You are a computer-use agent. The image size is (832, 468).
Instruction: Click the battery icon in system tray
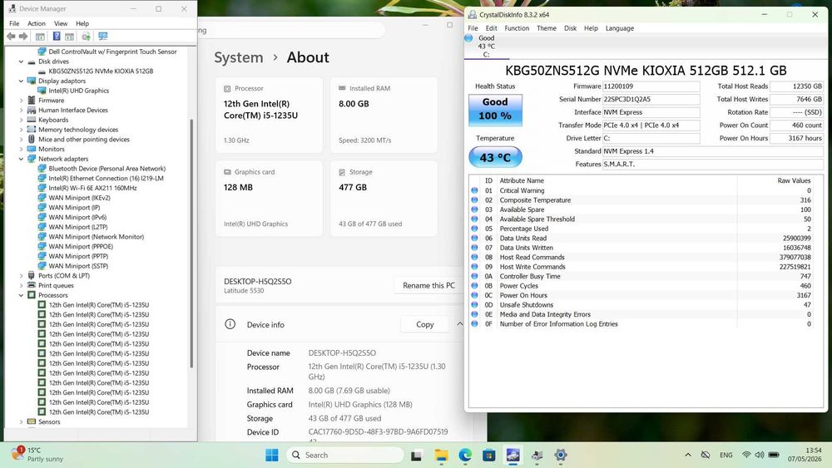click(x=774, y=455)
